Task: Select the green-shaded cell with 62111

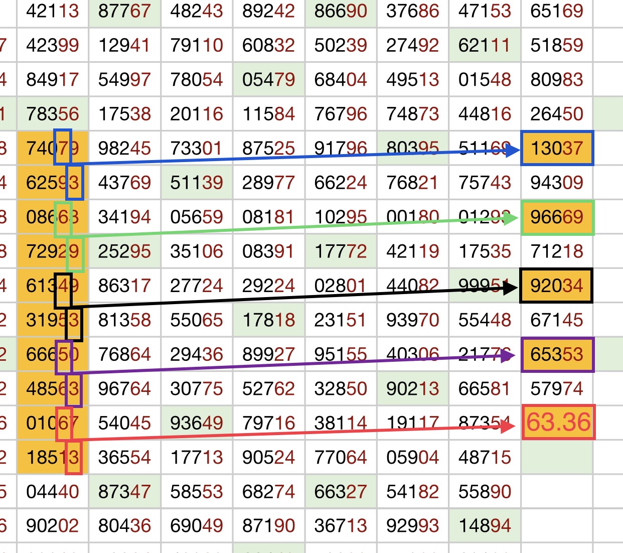Action: [484, 46]
